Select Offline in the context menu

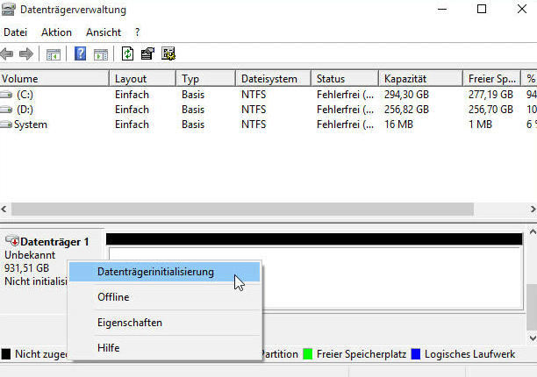113,297
